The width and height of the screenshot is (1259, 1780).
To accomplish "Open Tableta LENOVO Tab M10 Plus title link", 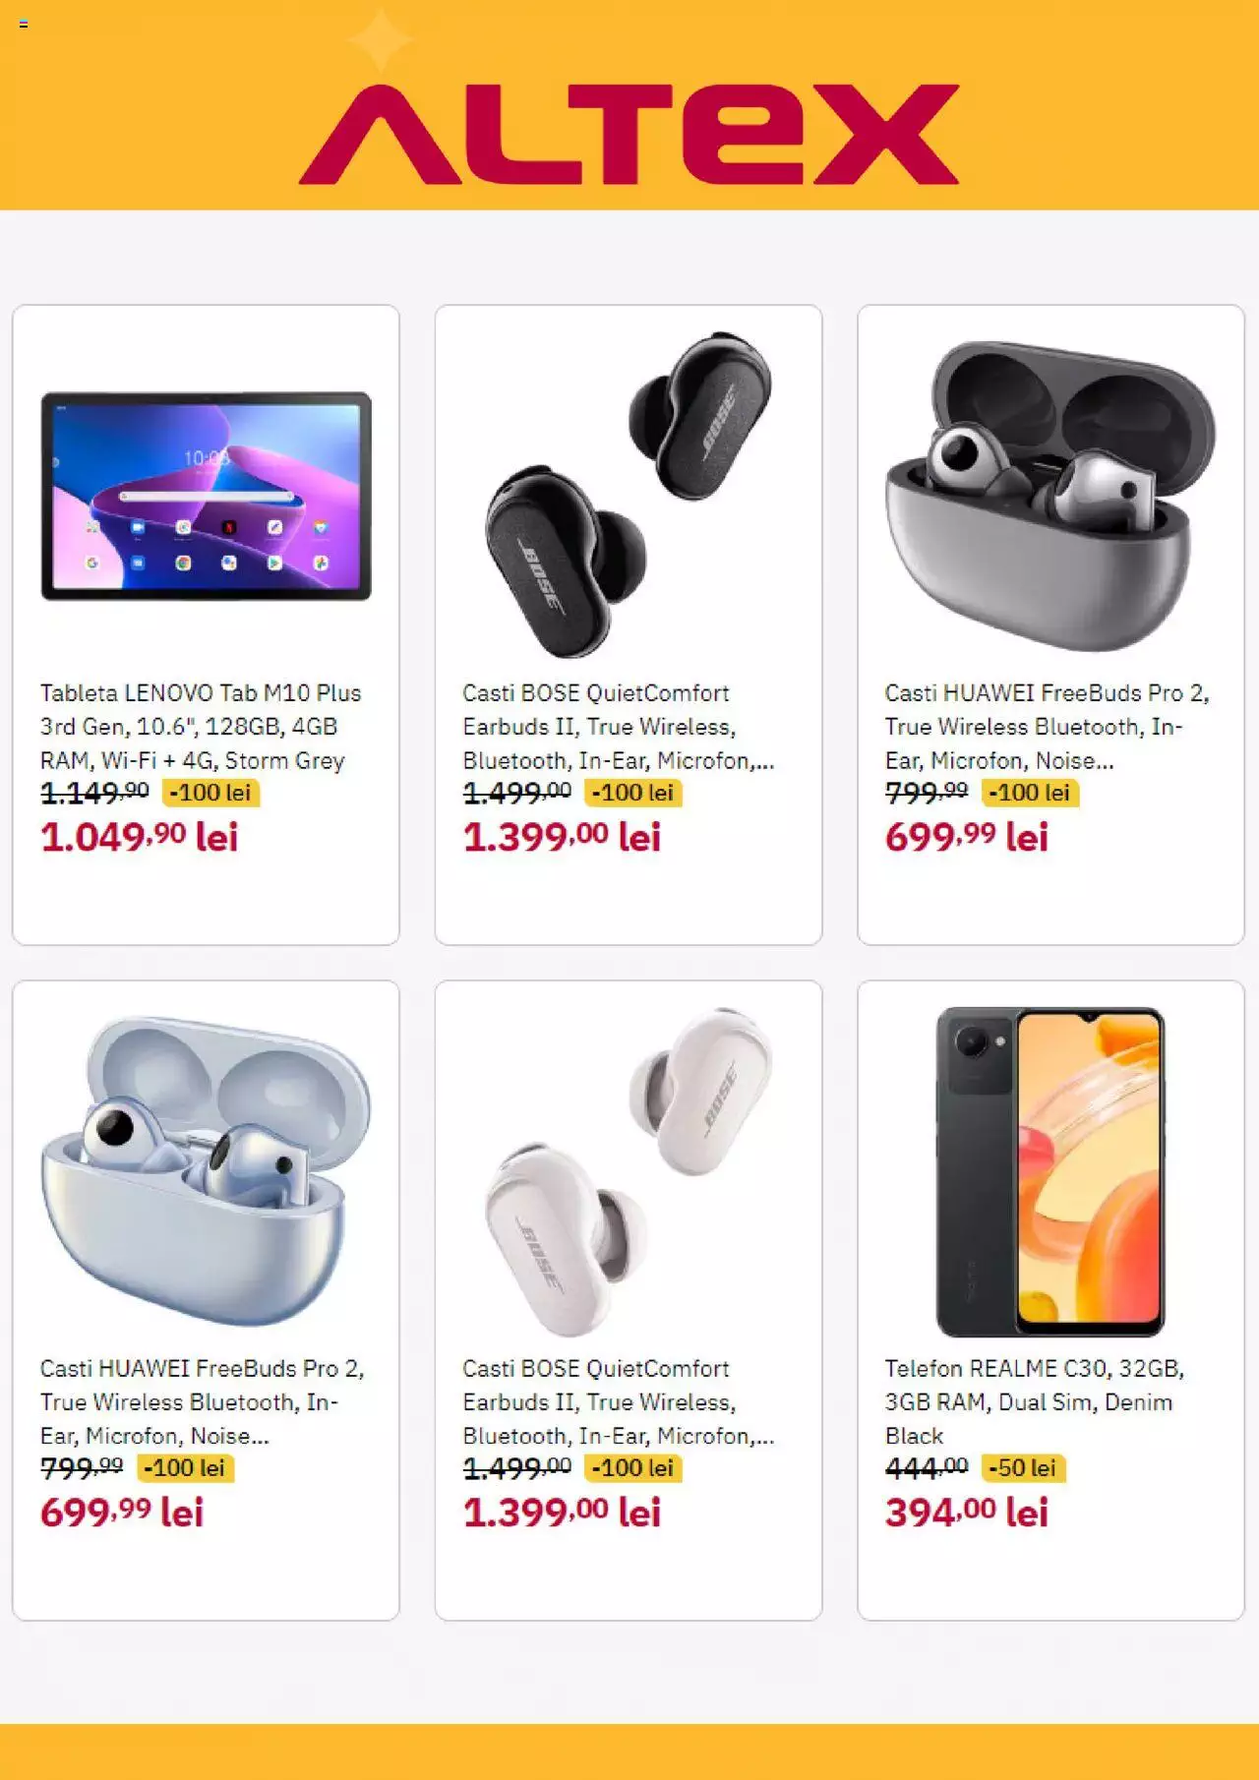I will click(201, 727).
